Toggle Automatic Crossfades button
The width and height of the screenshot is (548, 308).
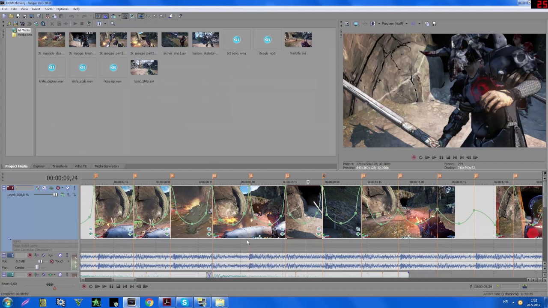106,16
